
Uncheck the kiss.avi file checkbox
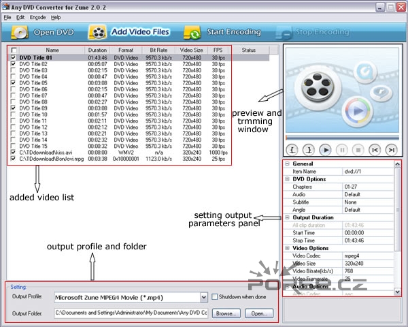(x=13, y=153)
